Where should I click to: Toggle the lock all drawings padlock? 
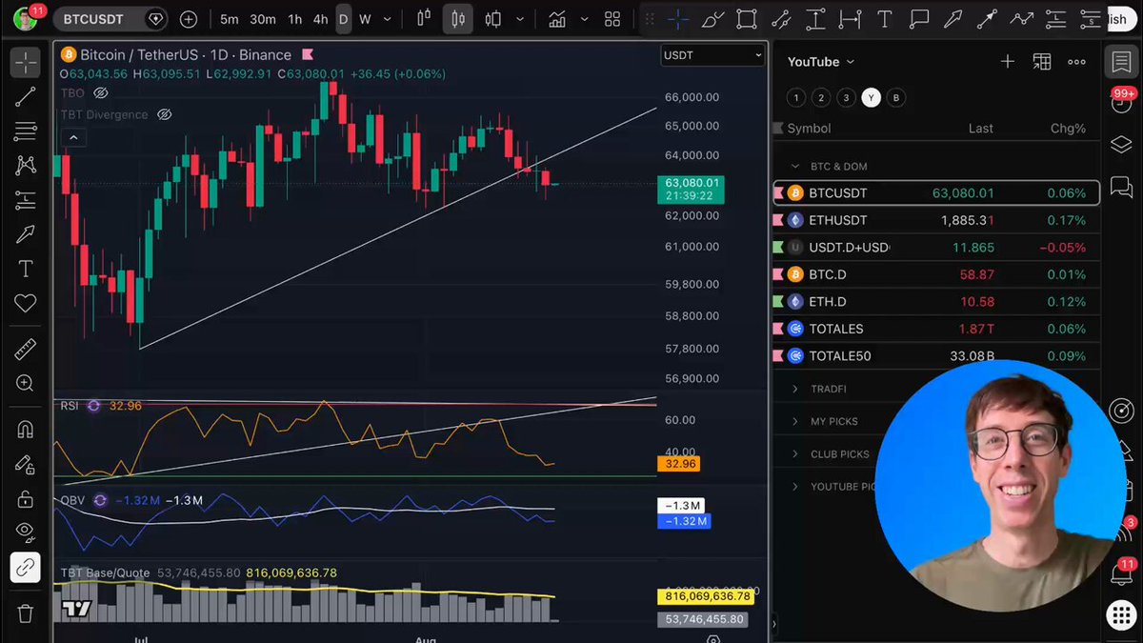pyautogui.click(x=26, y=499)
